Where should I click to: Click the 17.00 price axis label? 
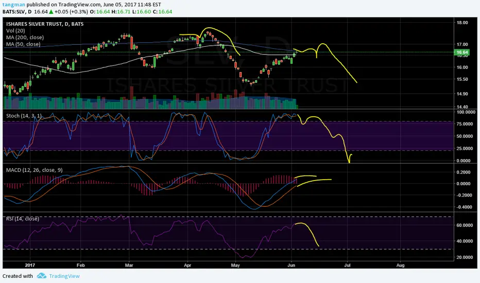462,44
